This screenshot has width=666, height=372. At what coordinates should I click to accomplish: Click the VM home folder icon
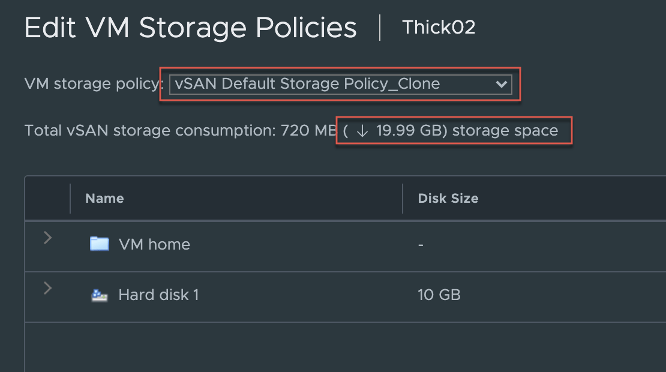click(x=99, y=244)
